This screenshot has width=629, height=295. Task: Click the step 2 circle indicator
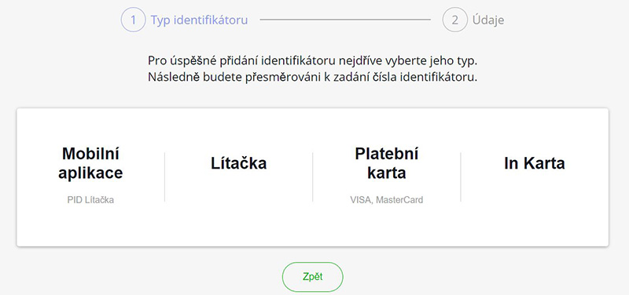pyautogui.click(x=455, y=20)
